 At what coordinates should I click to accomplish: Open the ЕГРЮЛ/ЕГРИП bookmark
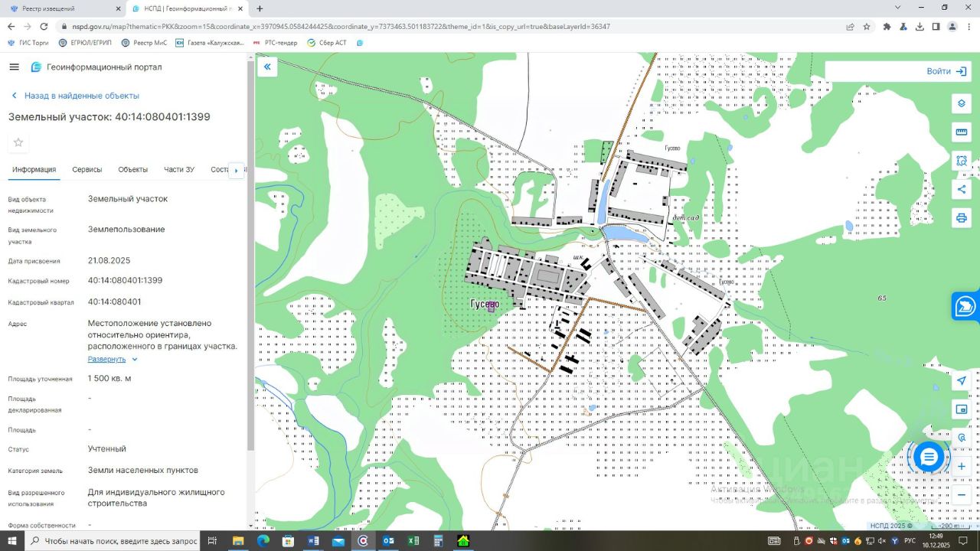[x=85, y=43]
